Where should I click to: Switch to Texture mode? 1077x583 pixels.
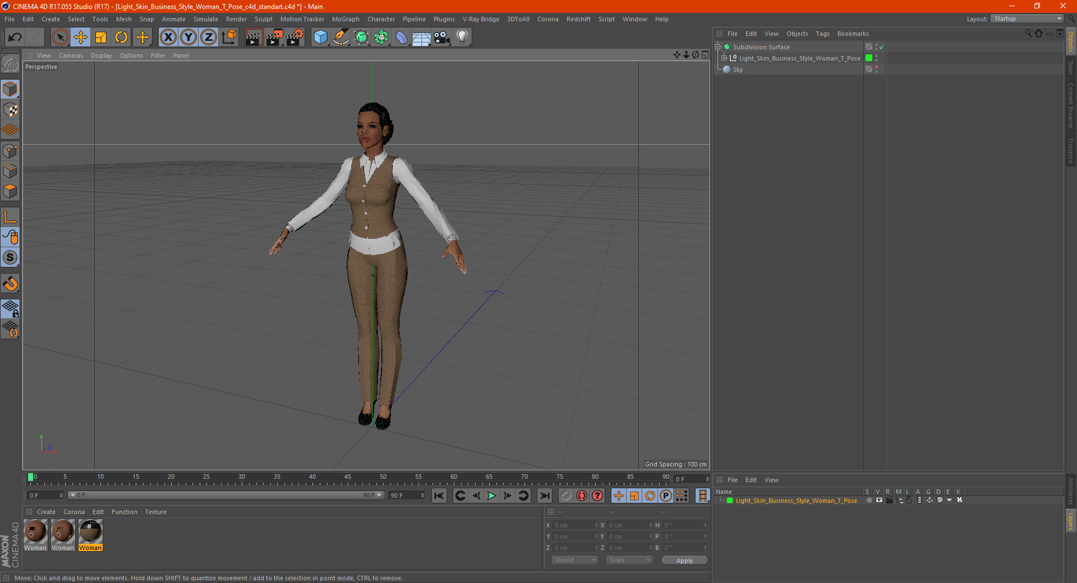tap(10, 110)
